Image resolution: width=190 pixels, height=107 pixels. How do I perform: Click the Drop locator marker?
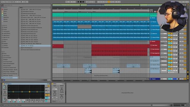tap(94, 12)
